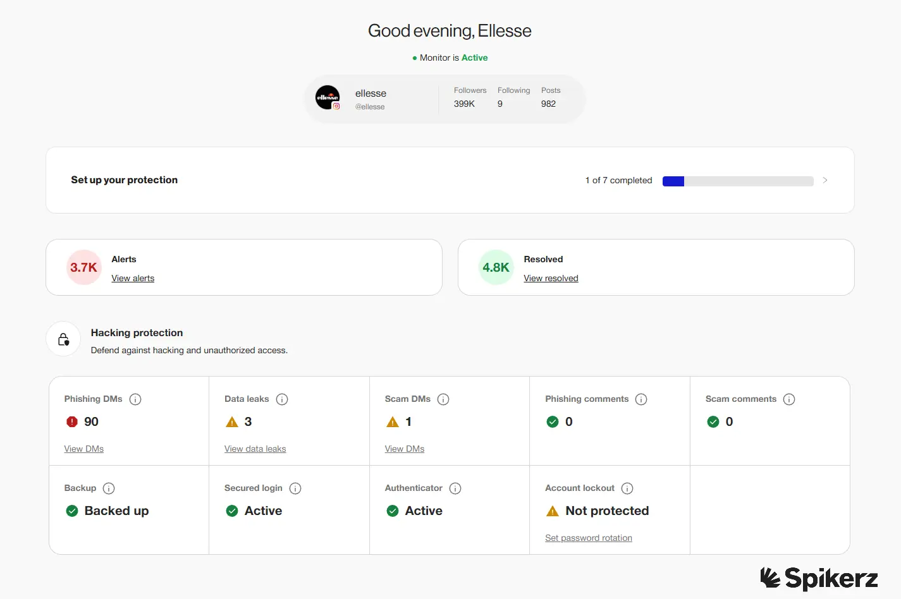The image size is (901, 599).
Task: Click the warning triangle beside Scam DMs count
Action: pos(393,421)
